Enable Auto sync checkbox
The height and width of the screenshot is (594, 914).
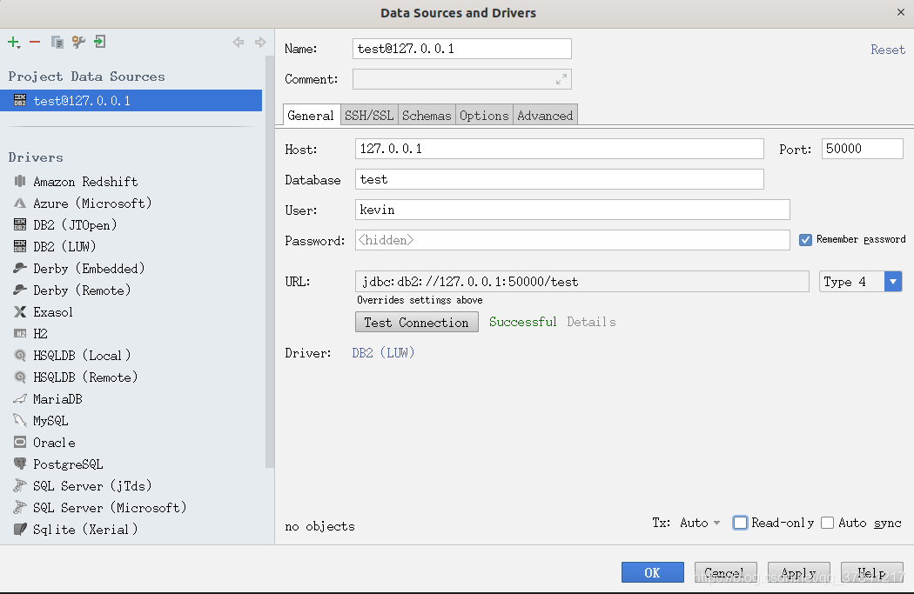coord(827,523)
